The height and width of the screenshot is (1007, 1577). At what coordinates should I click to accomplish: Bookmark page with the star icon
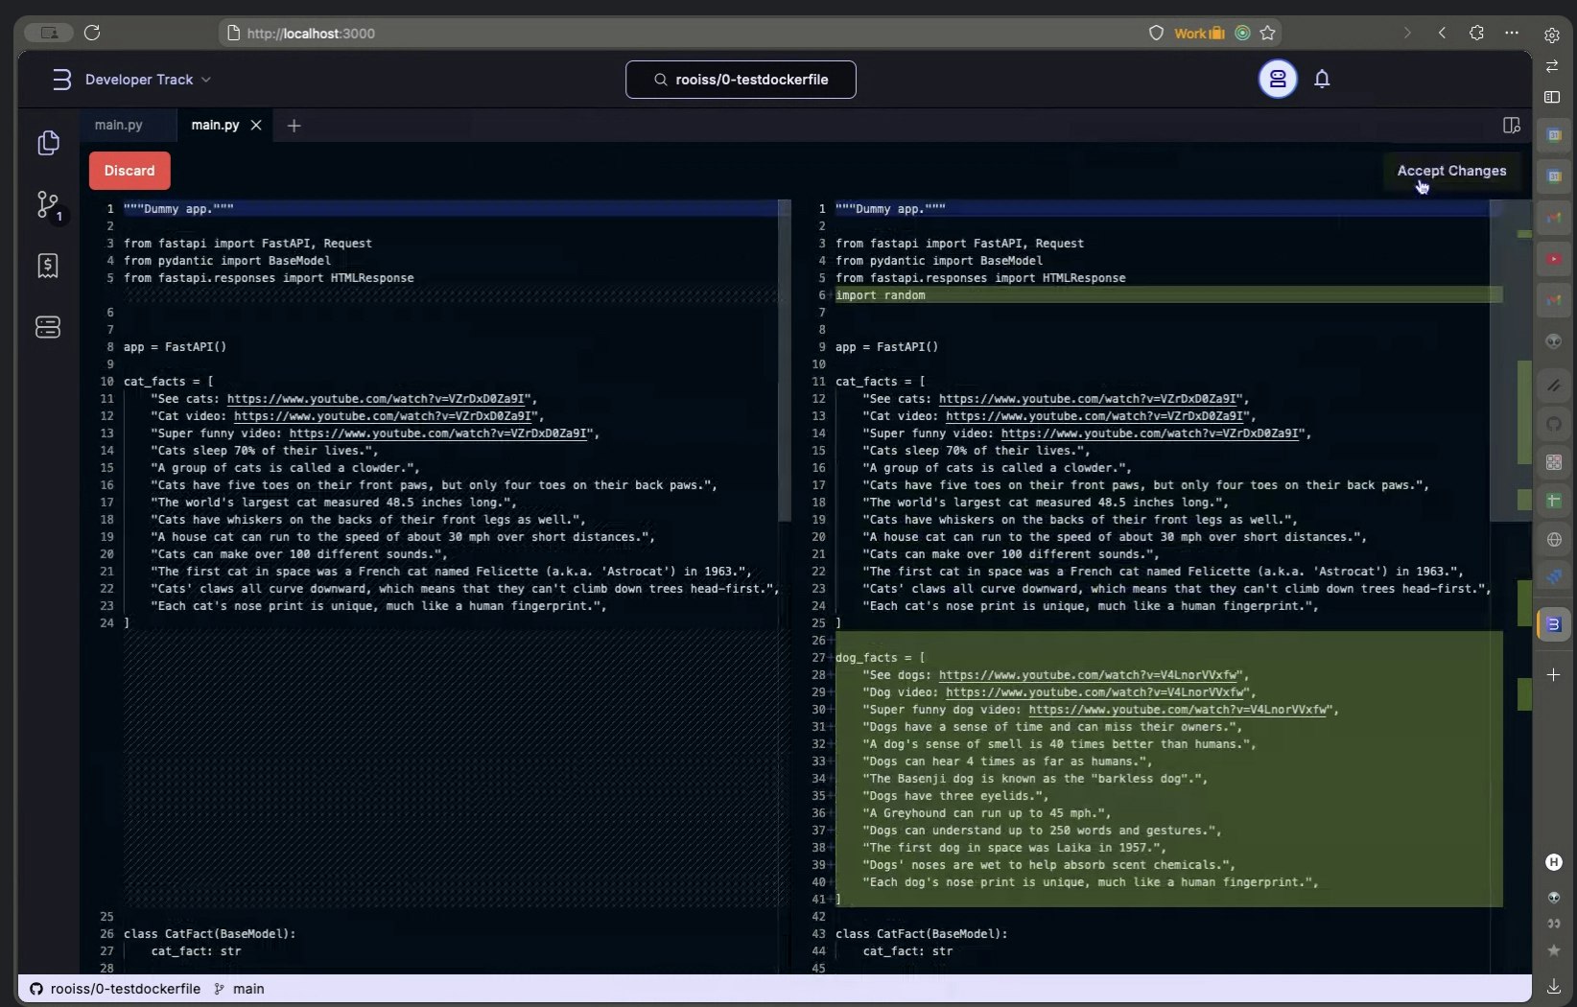pyautogui.click(x=1267, y=33)
